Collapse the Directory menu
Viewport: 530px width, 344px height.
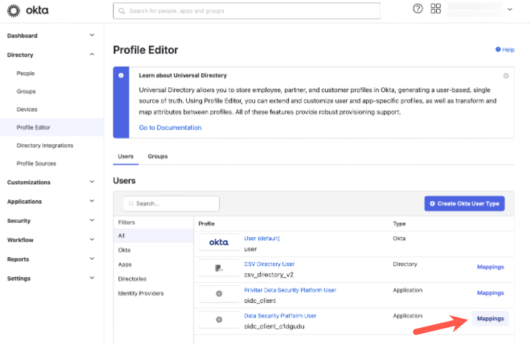pos(92,55)
